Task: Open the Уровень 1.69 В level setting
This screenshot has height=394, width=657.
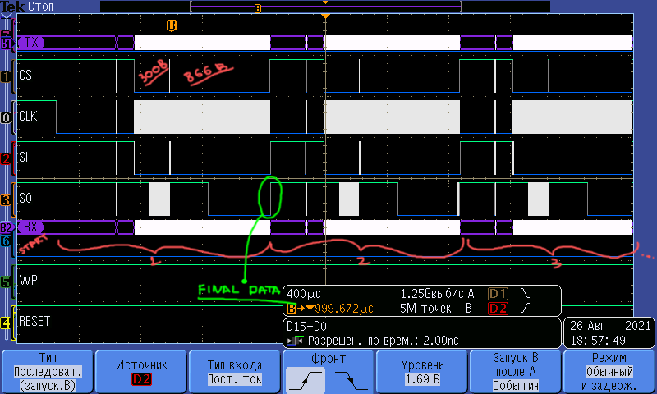Action: [422, 371]
